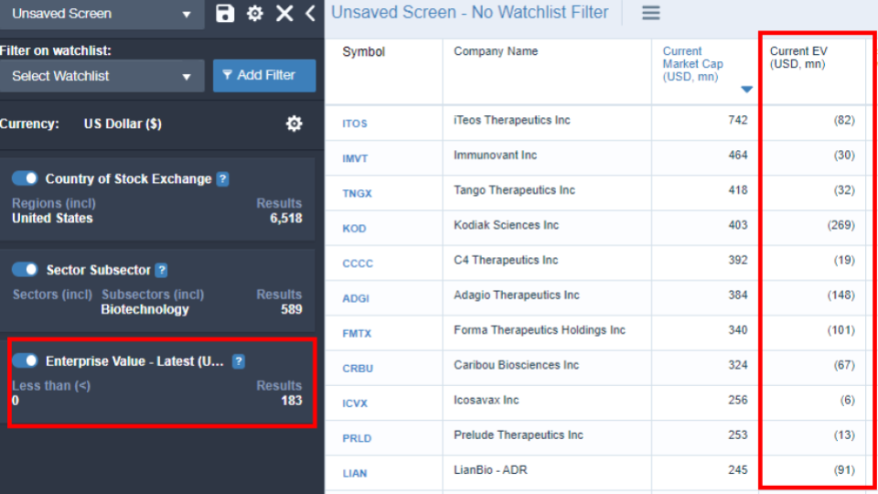Viewport: 878px width, 494px height.
Task: Show help for Country of Stock Exchange
Action: click(222, 178)
